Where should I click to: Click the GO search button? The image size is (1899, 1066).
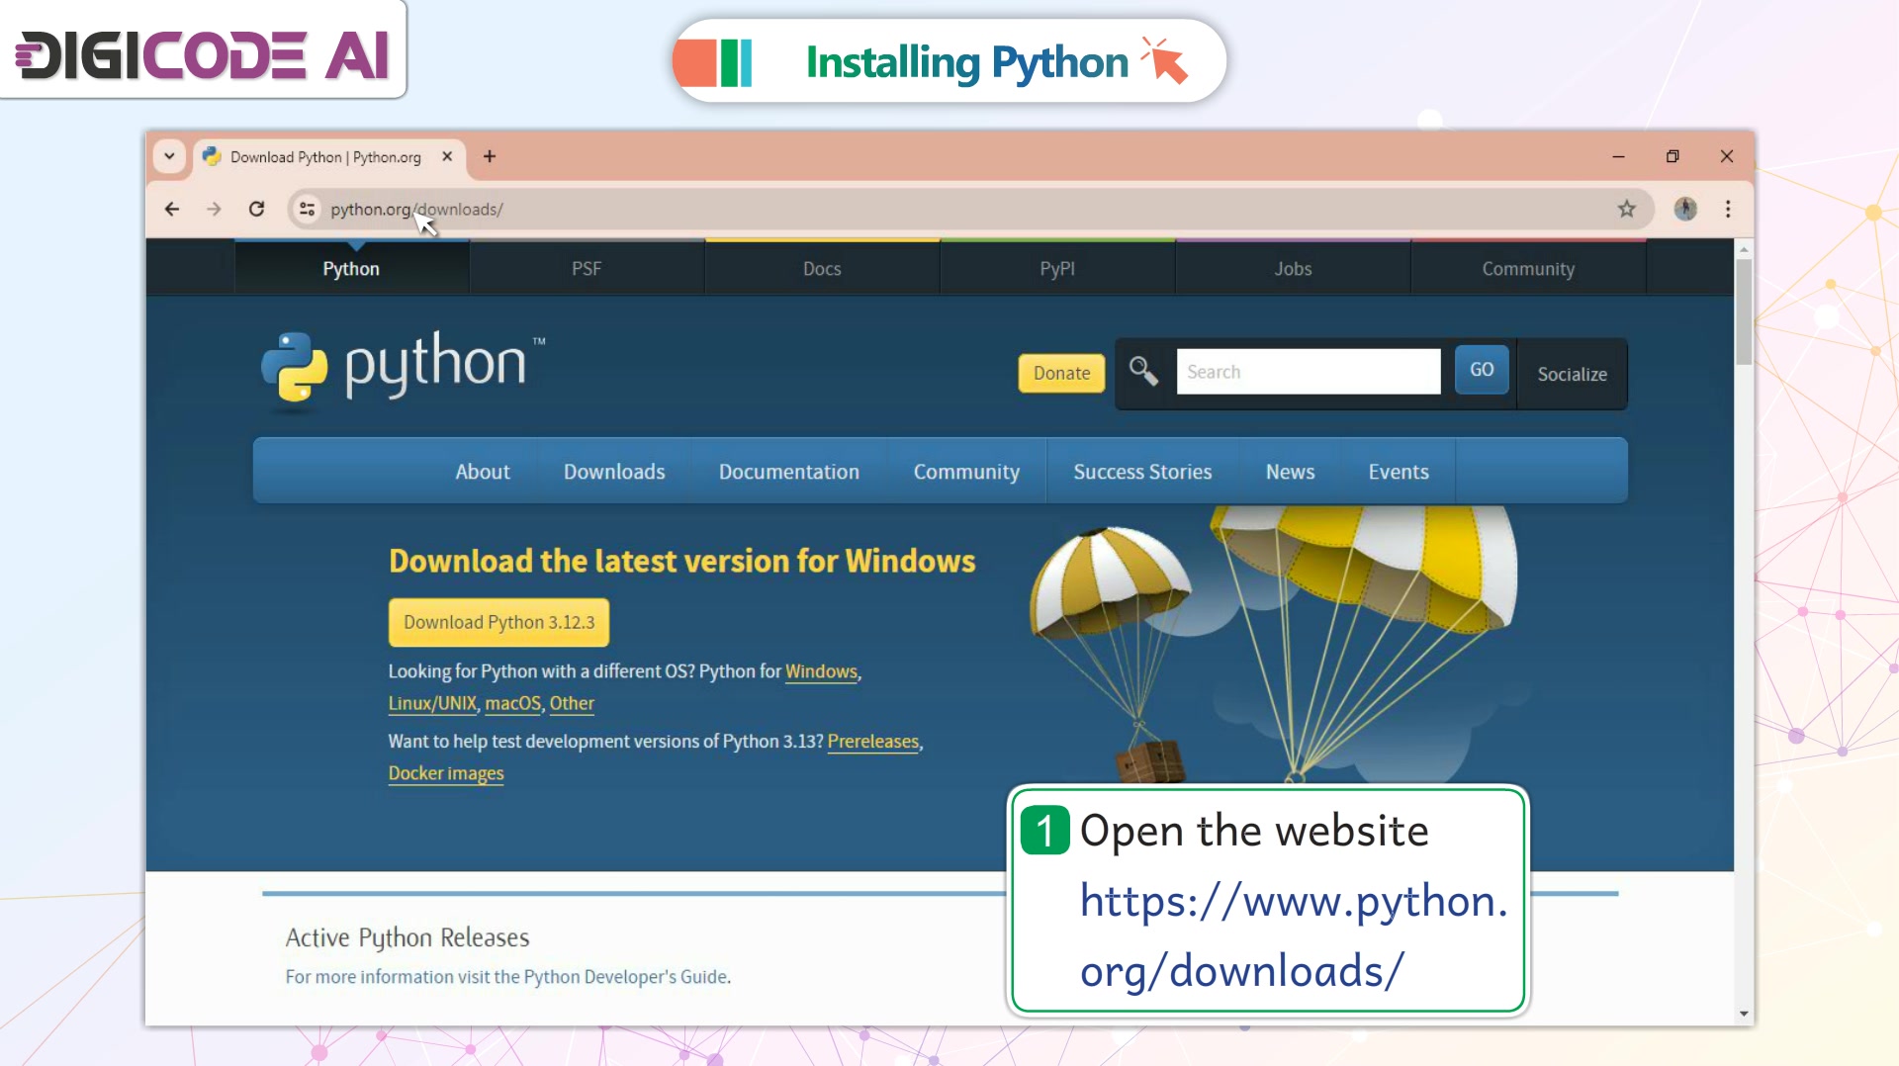[x=1482, y=369]
